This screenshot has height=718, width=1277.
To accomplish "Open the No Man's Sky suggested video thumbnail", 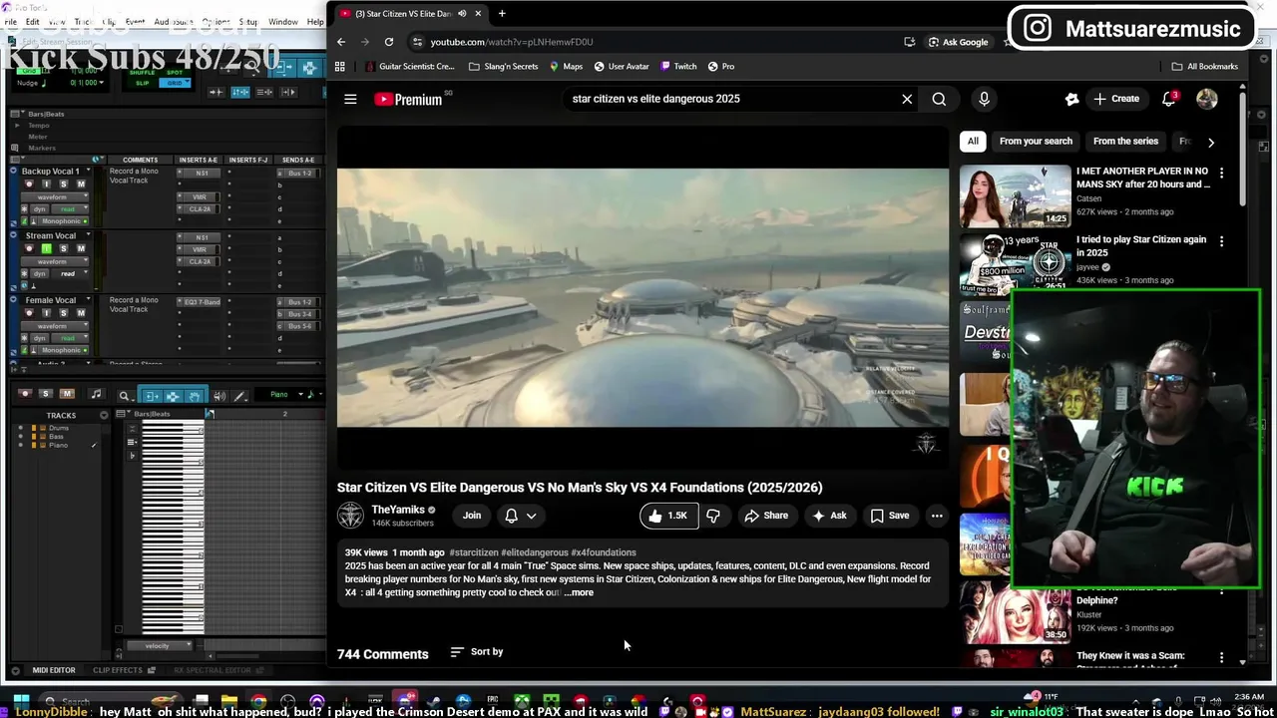I will [x=1015, y=196].
